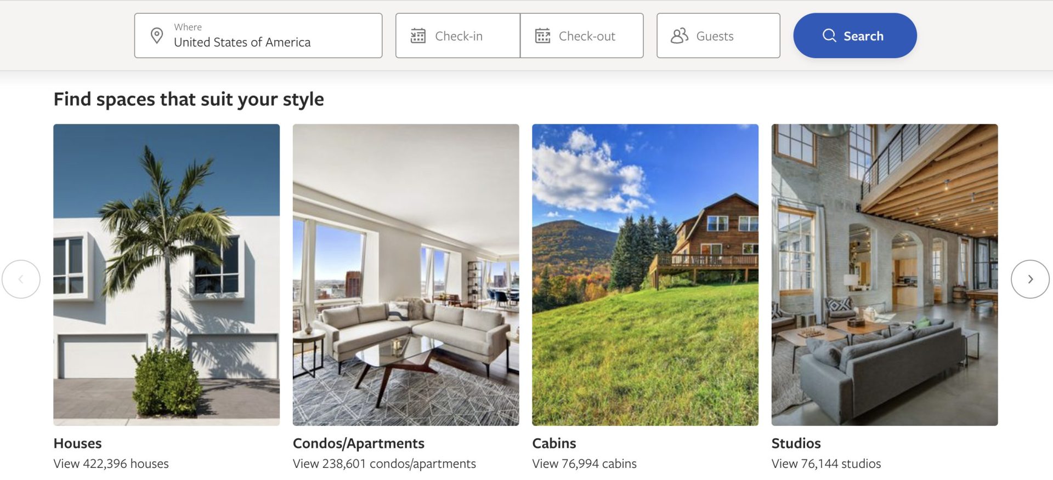Open the Condos/Apartments living room photo
1053x480 pixels.
pyautogui.click(x=406, y=275)
